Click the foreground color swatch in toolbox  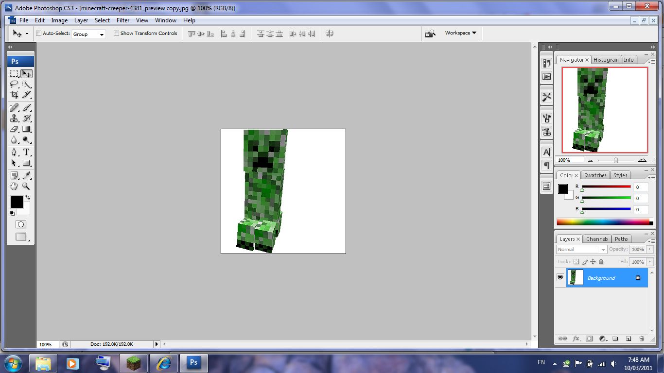point(17,202)
